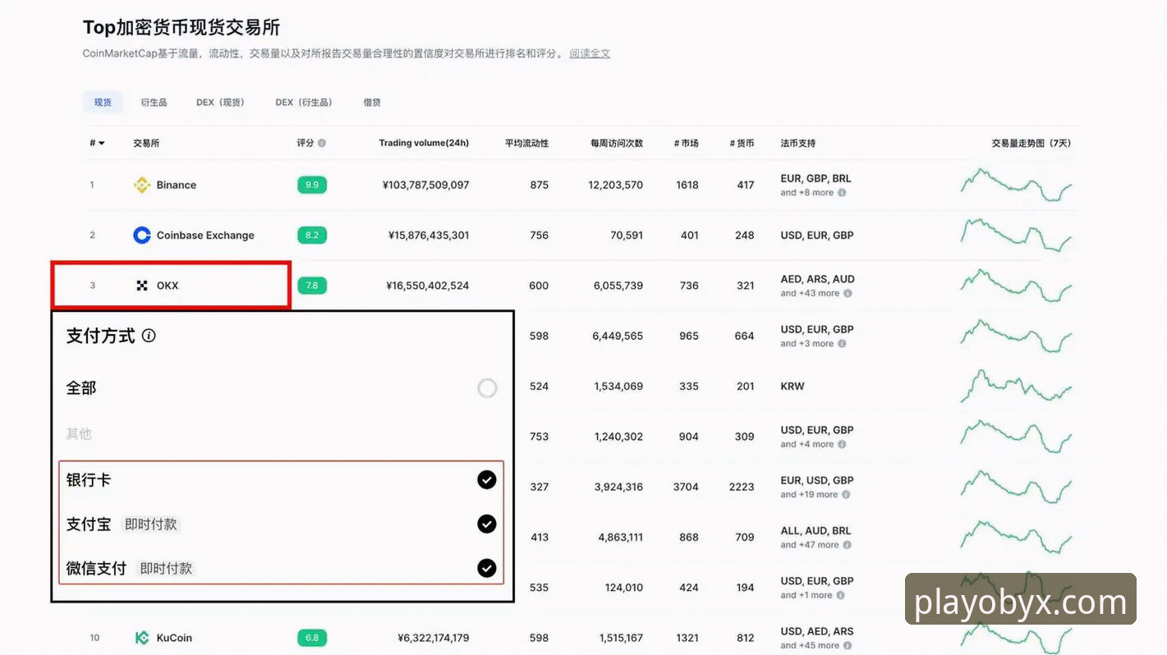Sort by the # rank column arrow
The height and width of the screenshot is (655, 1167).
(x=101, y=144)
